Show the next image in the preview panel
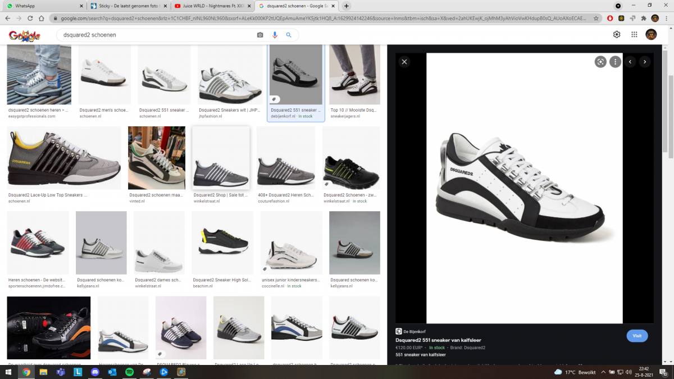The width and height of the screenshot is (674, 379). tap(645, 62)
